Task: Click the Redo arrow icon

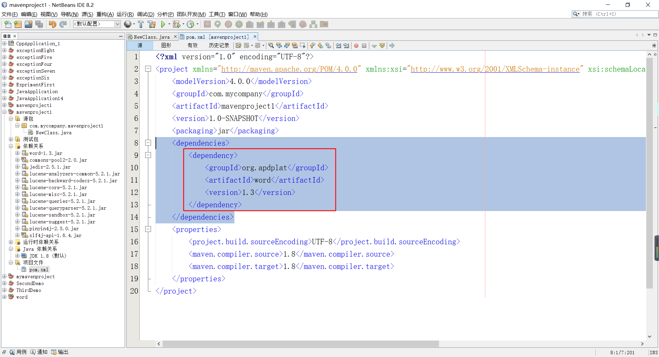Action: (x=63, y=24)
